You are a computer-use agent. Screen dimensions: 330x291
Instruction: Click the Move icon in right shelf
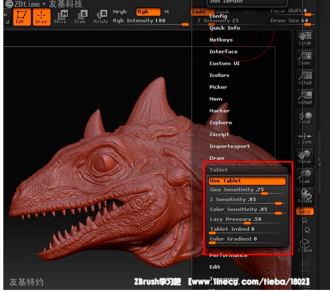[x=305, y=157]
